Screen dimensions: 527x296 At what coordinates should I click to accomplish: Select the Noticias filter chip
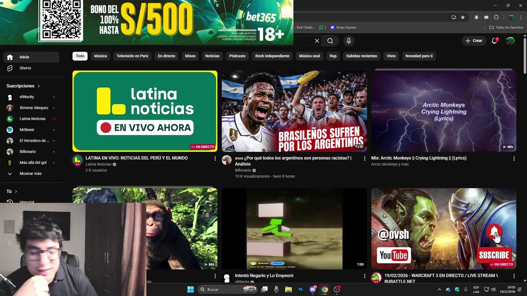pyautogui.click(x=212, y=56)
